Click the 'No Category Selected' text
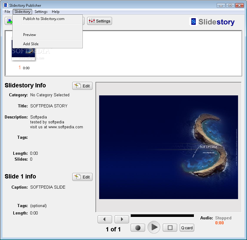Image resolution: width=247 pixels, height=240 pixels. [50, 95]
